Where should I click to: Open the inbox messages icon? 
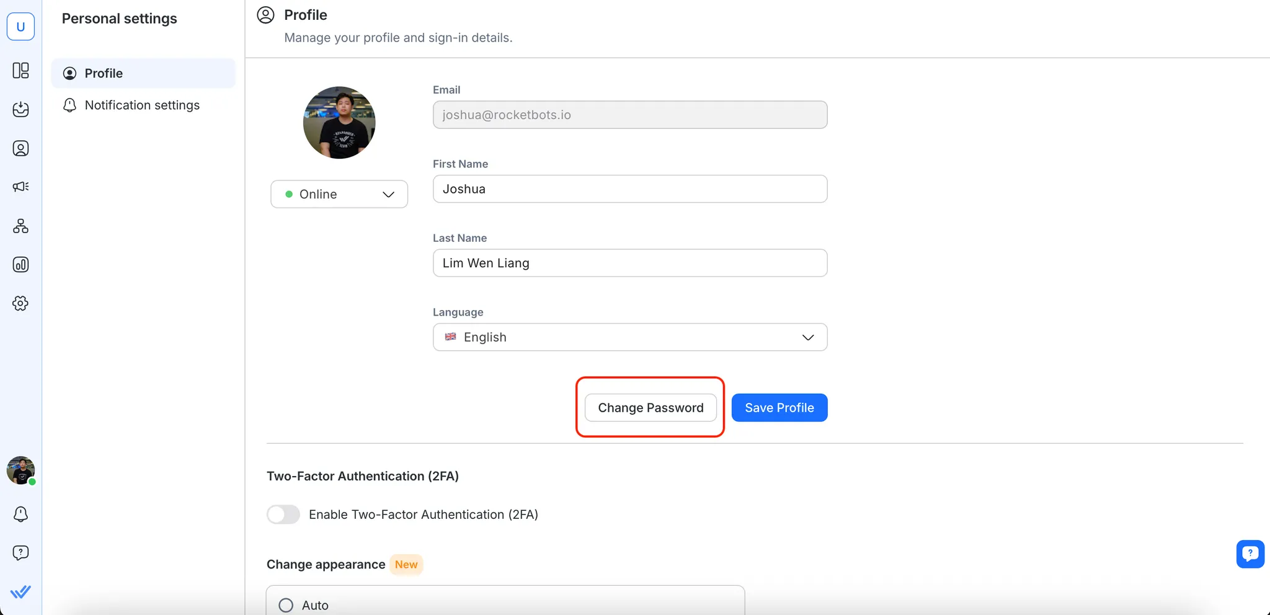20,110
